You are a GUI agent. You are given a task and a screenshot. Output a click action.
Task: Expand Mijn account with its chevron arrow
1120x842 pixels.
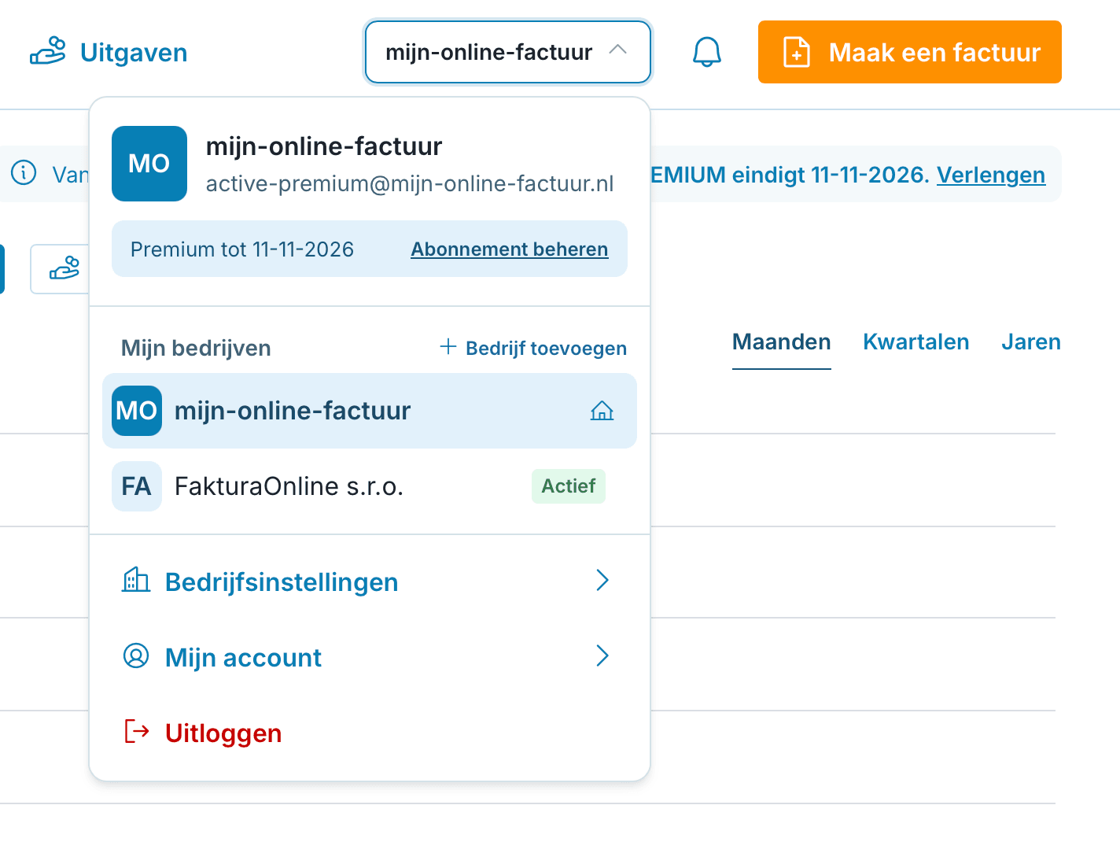(602, 656)
